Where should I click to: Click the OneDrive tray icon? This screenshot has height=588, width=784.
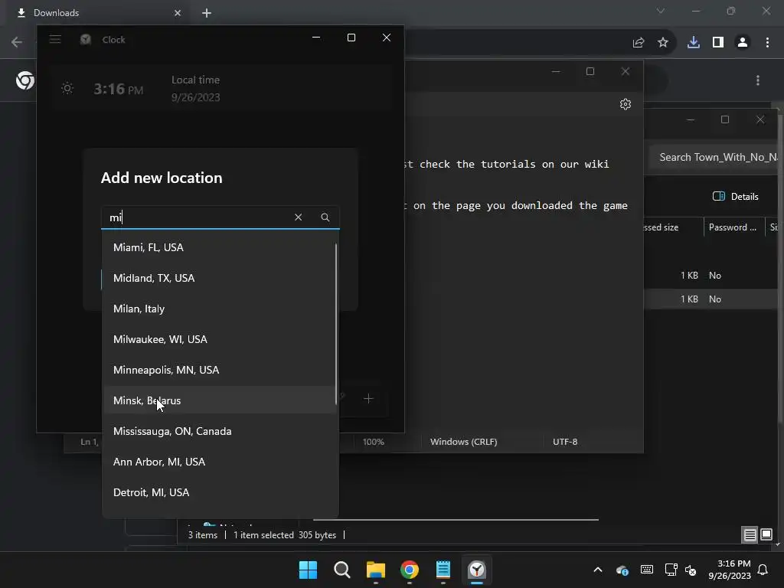point(622,570)
